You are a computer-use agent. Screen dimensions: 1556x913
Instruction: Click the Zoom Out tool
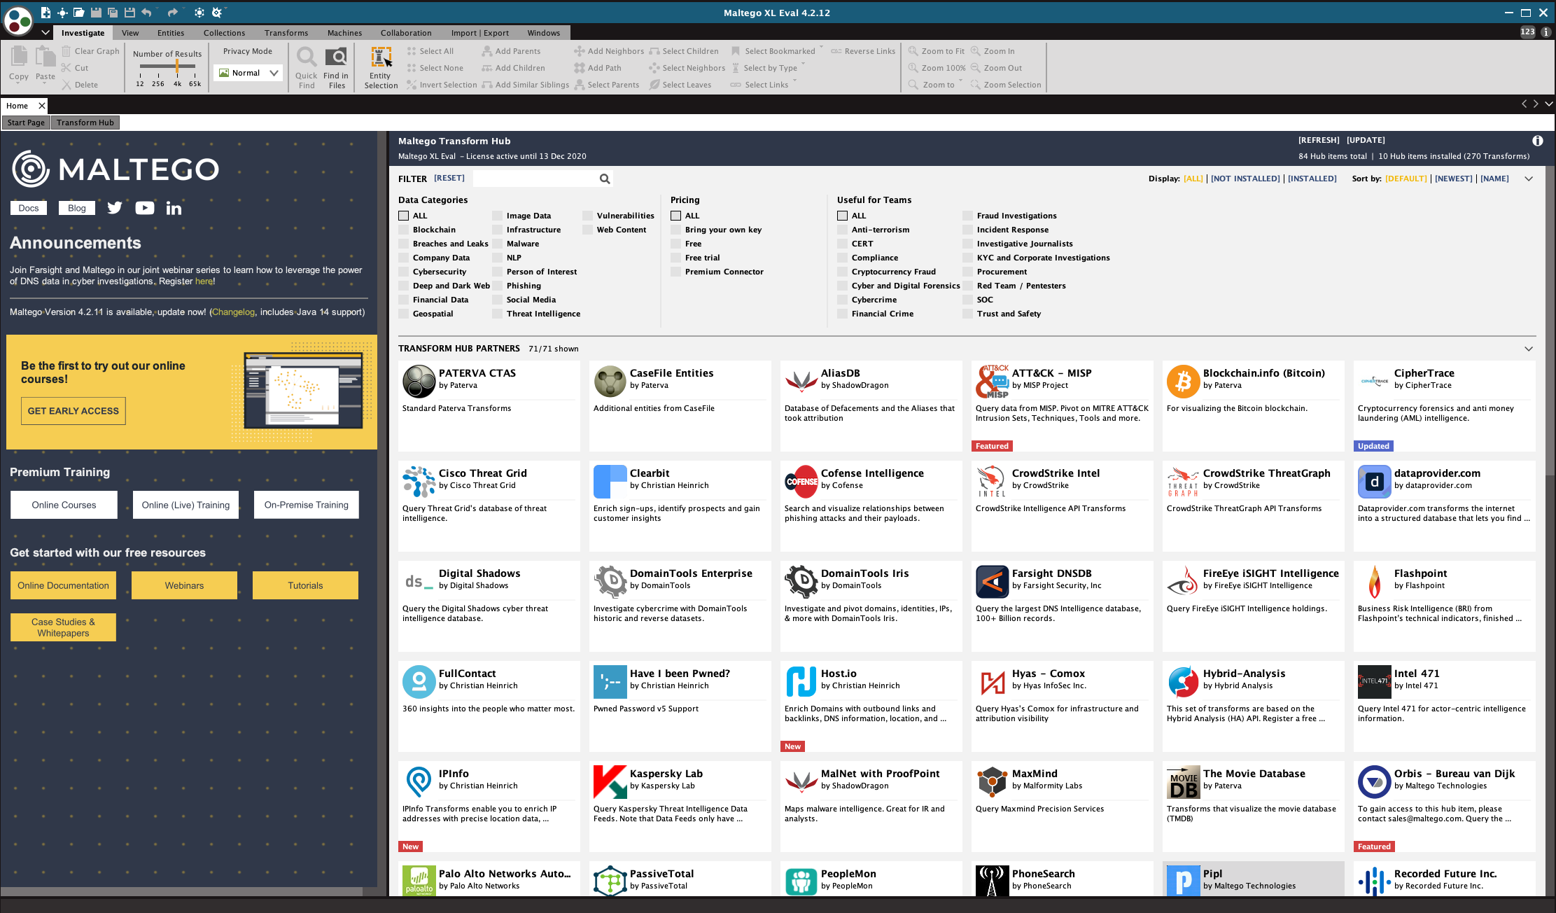tap(996, 68)
